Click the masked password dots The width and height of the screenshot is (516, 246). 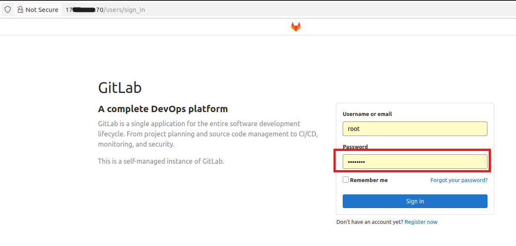356,162
